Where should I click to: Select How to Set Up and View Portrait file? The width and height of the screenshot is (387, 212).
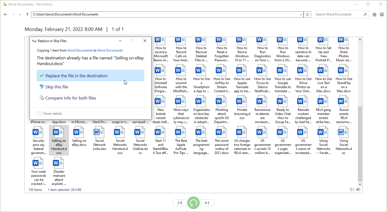click(323, 49)
